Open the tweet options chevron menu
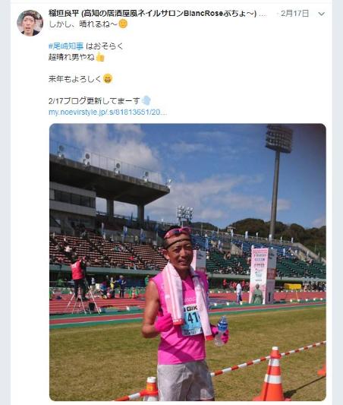Viewport: 343px width, 405px height. (321, 14)
